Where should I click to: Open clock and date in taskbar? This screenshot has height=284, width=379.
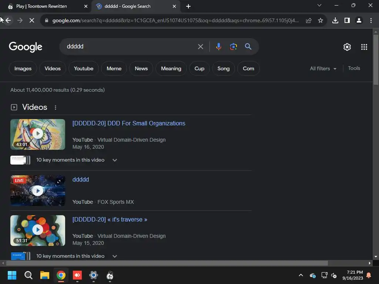(x=353, y=275)
